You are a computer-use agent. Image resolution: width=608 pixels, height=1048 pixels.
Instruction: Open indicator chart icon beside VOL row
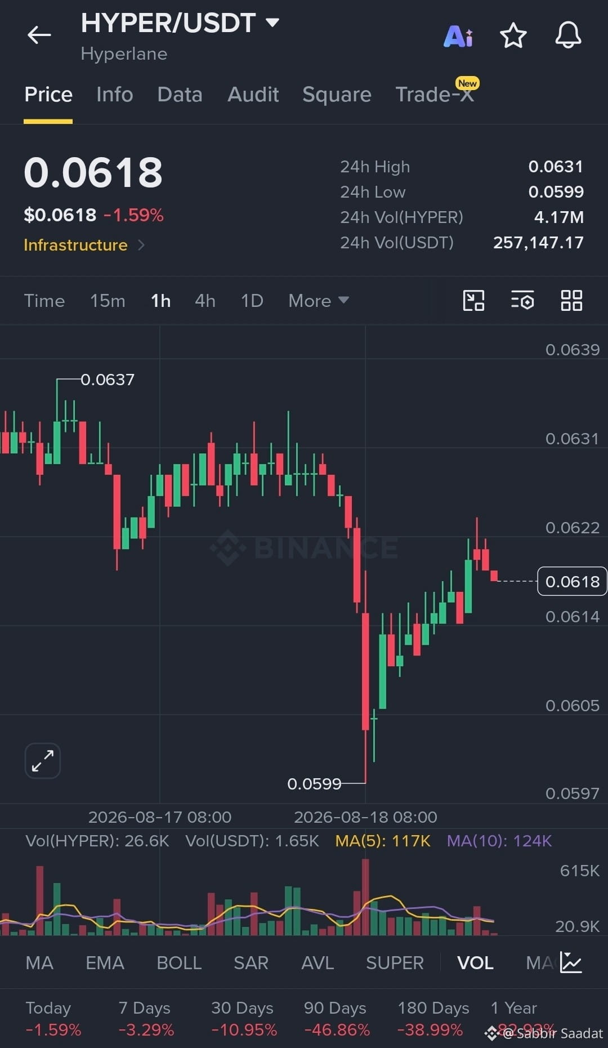(571, 962)
